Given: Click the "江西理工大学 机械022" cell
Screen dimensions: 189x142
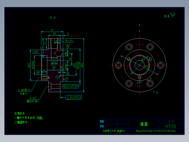Looking at the screenshot, I should [114, 131].
